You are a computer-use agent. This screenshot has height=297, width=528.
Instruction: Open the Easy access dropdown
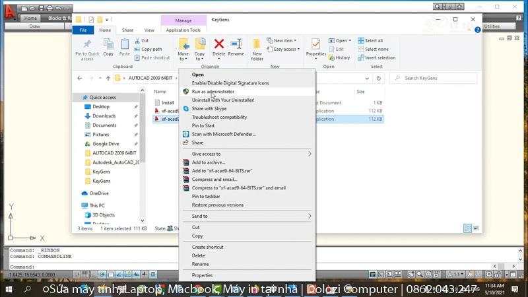click(x=284, y=49)
